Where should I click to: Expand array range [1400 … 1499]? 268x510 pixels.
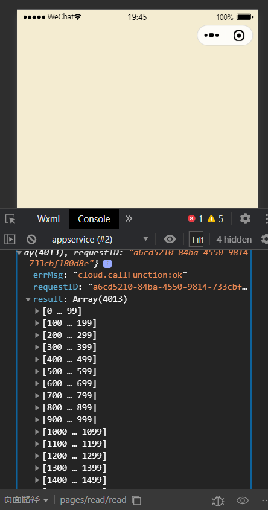(37, 480)
